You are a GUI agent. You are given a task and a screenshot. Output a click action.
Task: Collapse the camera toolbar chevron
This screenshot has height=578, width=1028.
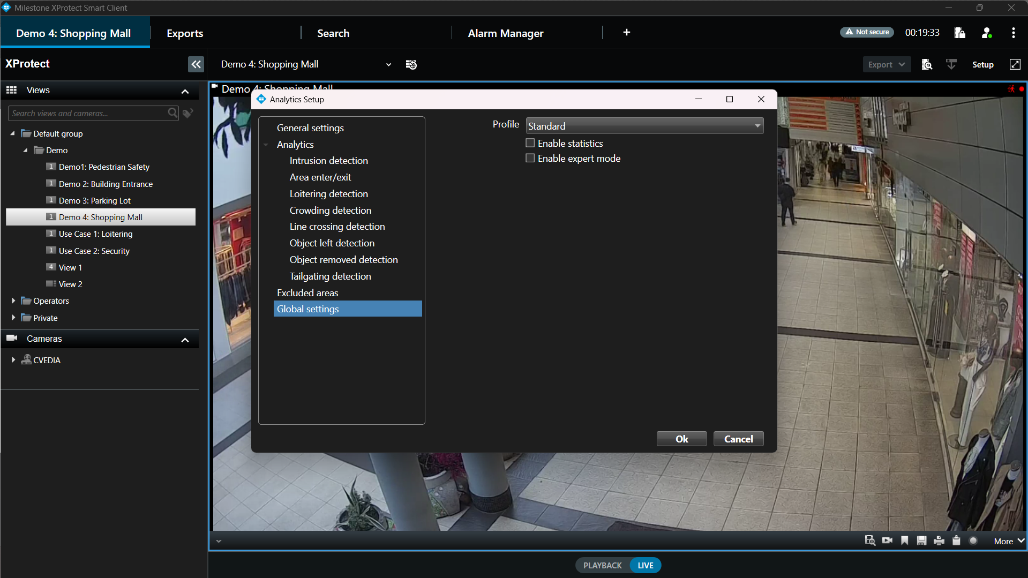pyautogui.click(x=219, y=541)
